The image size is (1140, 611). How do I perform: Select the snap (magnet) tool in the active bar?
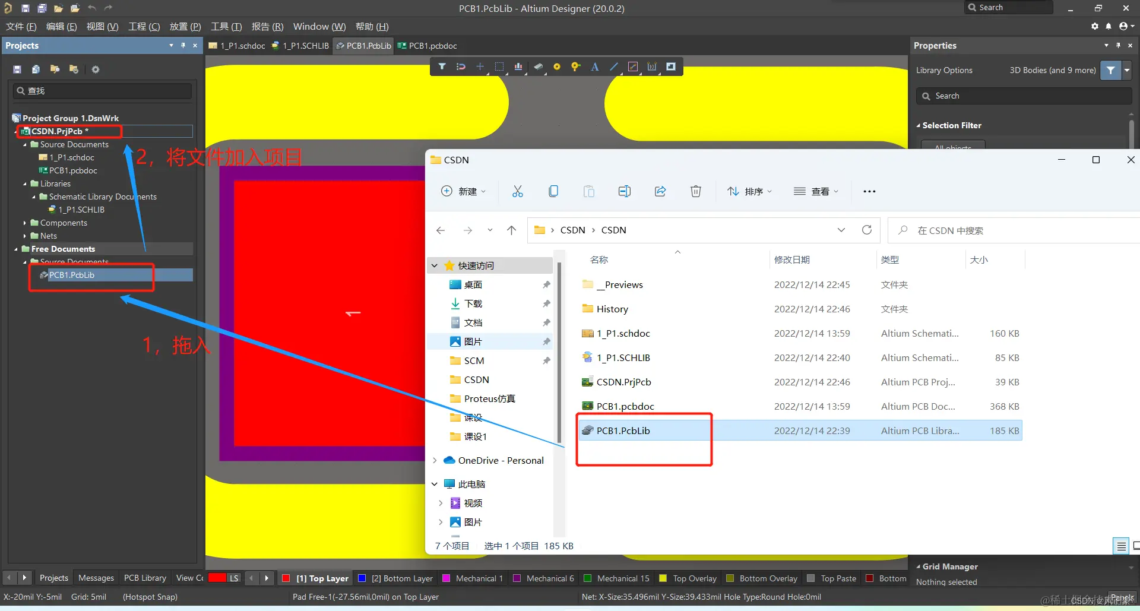tap(461, 67)
